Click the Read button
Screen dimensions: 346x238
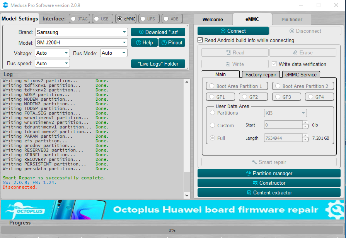235,52
